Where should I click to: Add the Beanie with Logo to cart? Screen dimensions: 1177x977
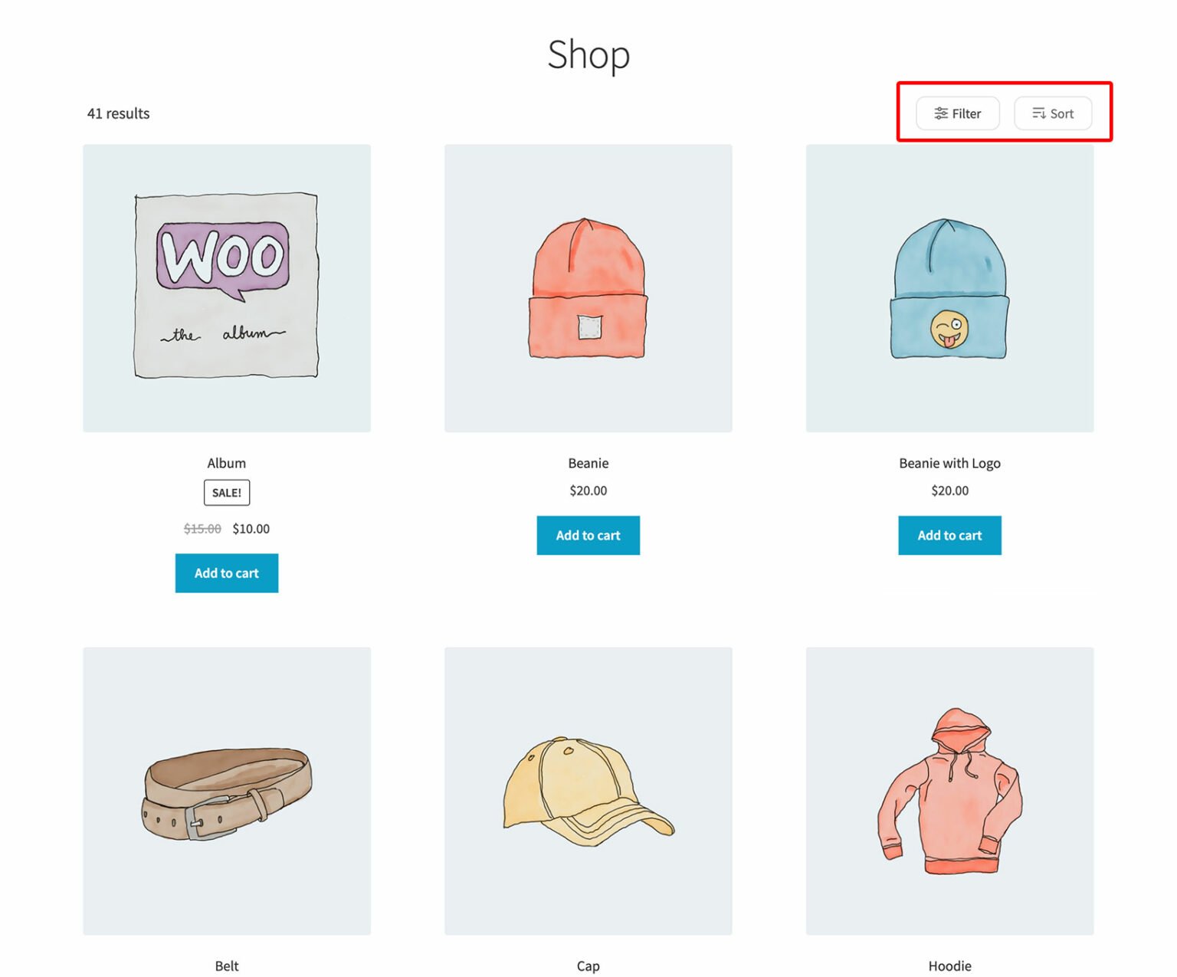click(949, 536)
